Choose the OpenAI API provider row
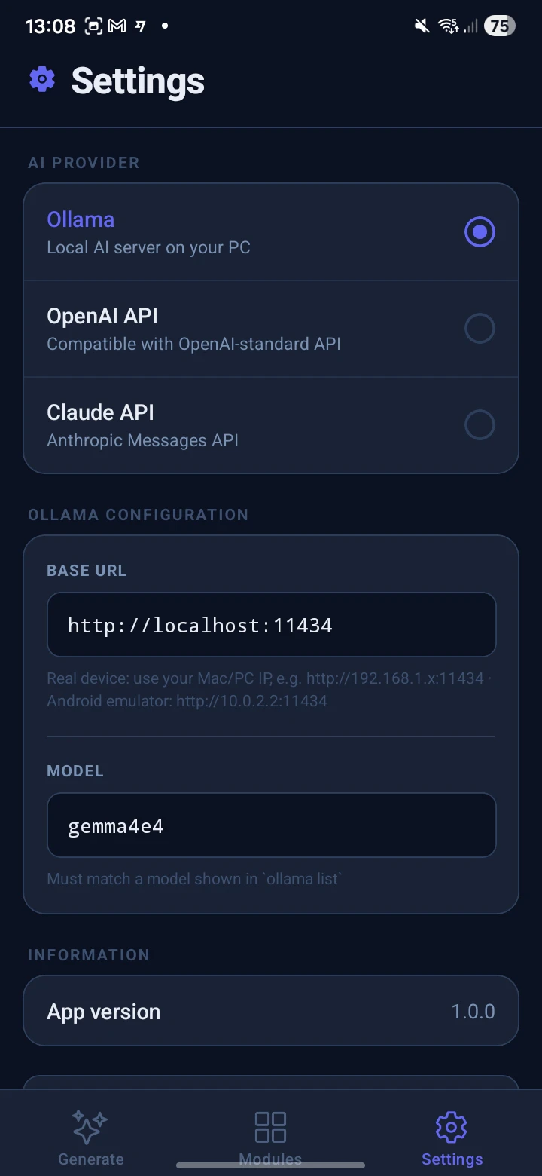 (x=271, y=329)
